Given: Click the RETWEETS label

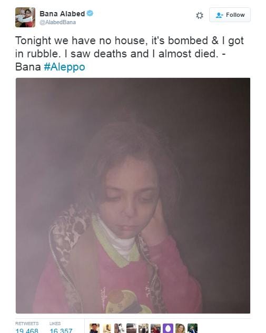Looking at the screenshot, I should [27, 324].
